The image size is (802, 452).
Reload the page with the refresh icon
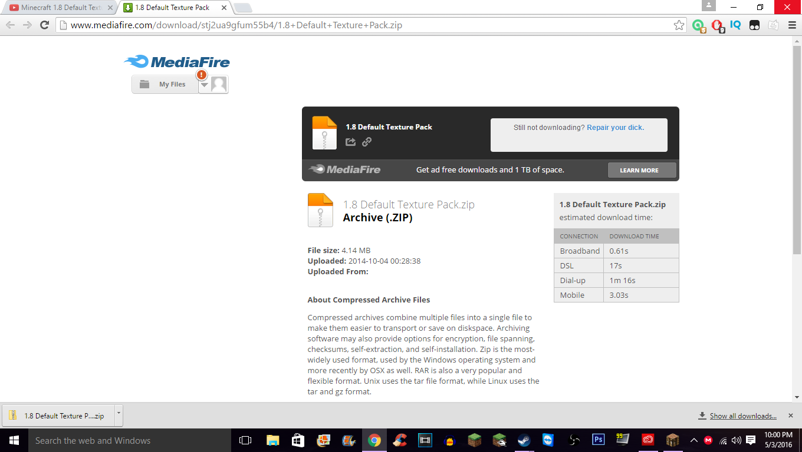pos(44,25)
